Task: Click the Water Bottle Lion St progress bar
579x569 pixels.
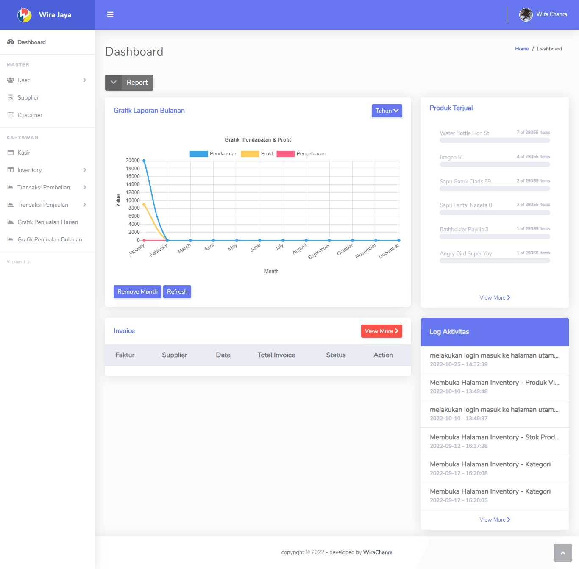Action: [495, 140]
